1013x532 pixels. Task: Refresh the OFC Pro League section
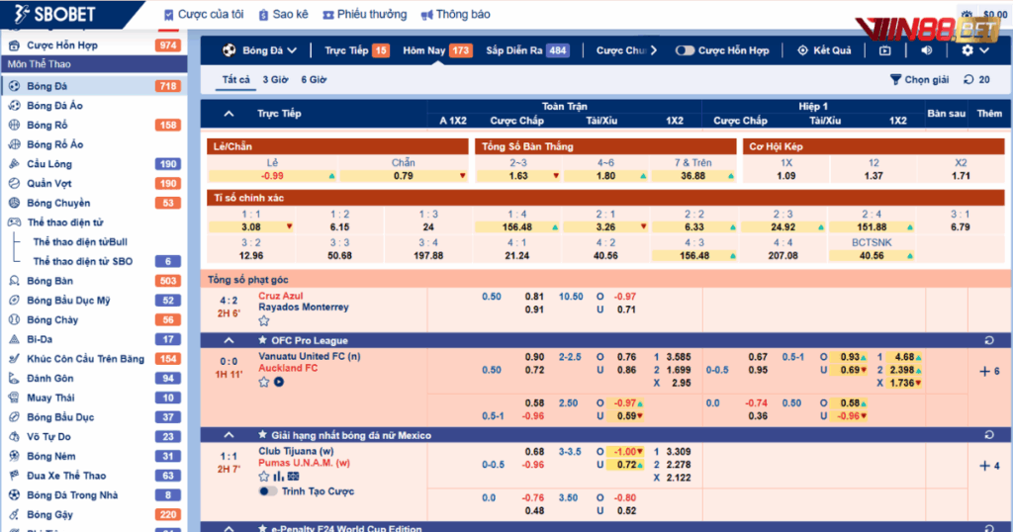(x=988, y=340)
